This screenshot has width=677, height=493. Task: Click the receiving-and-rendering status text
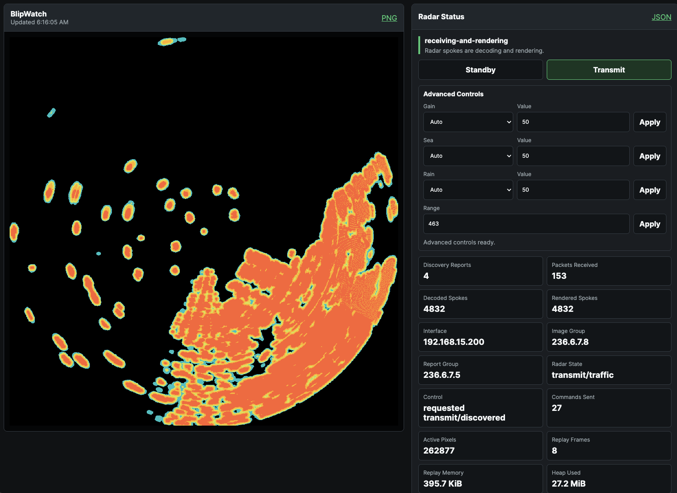point(466,41)
